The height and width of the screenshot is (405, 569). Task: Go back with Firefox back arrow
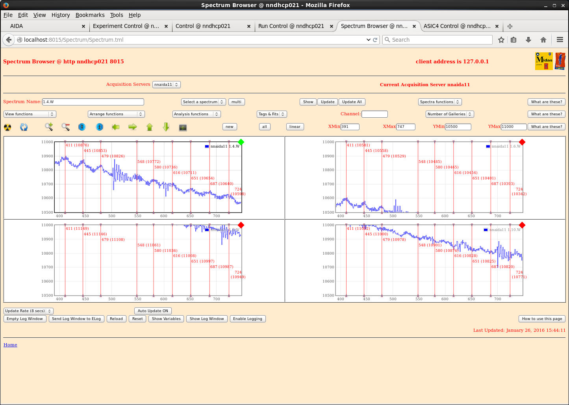[9, 40]
